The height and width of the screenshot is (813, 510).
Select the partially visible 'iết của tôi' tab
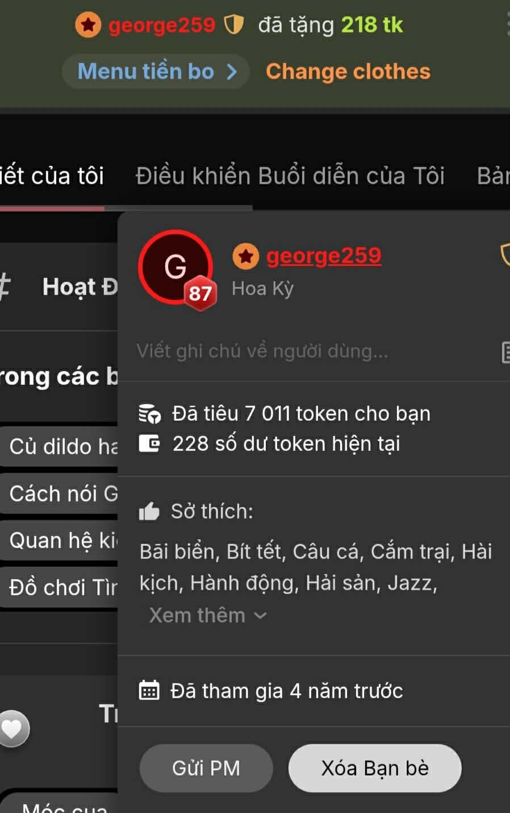click(x=52, y=176)
